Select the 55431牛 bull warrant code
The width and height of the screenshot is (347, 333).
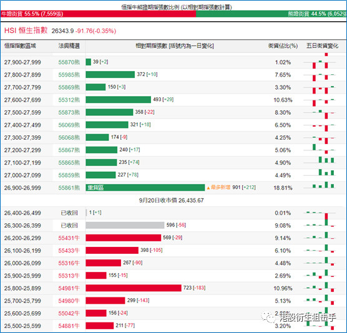(x=69, y=238)
